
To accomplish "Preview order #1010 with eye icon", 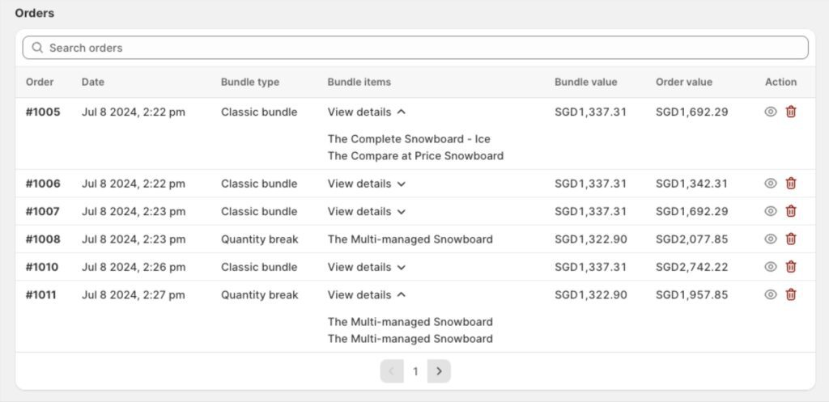I will coord(771,267).
